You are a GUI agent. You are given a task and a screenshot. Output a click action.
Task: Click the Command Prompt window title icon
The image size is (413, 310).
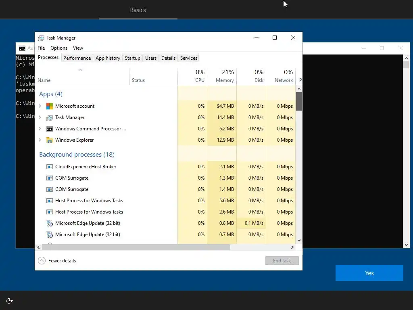pos(22,48)
